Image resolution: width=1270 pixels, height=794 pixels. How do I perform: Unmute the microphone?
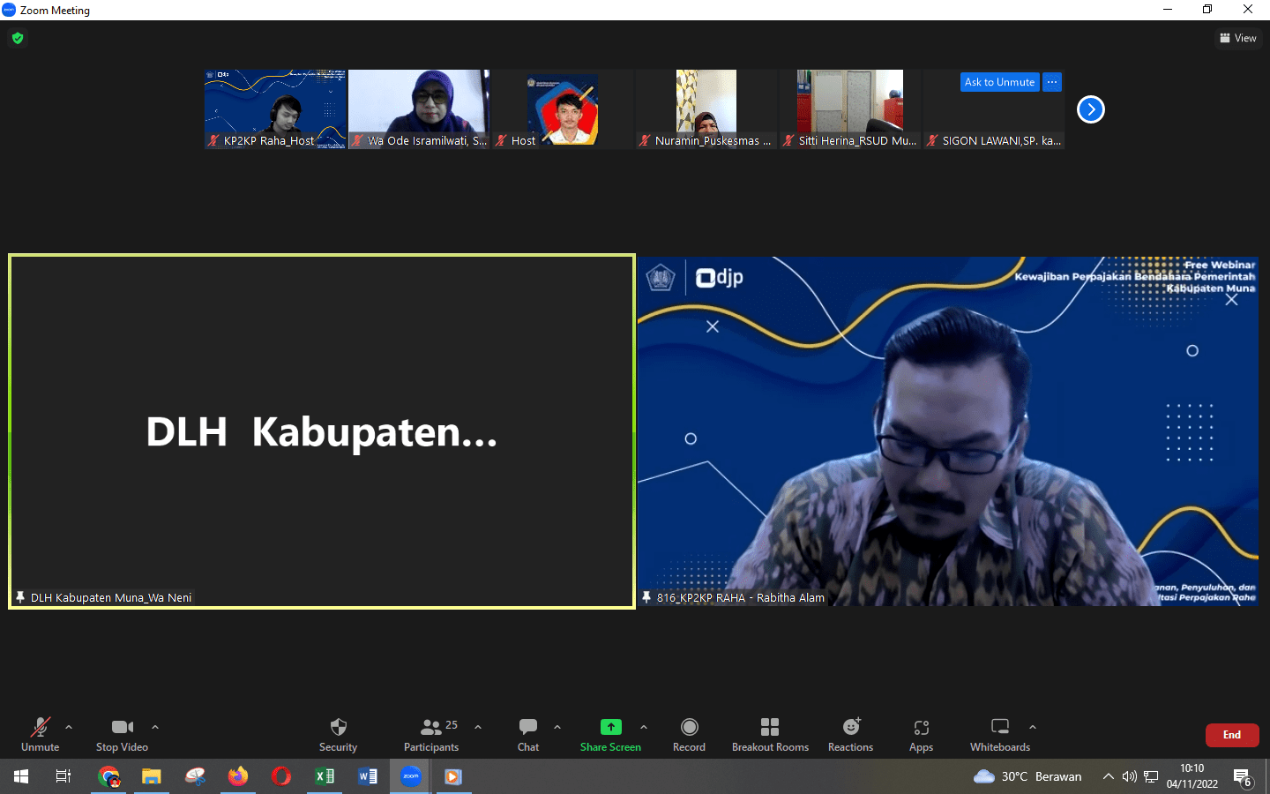(41, 727)
